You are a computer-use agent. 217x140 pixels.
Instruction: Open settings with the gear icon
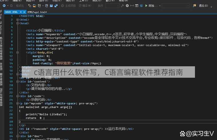[127, 6]
